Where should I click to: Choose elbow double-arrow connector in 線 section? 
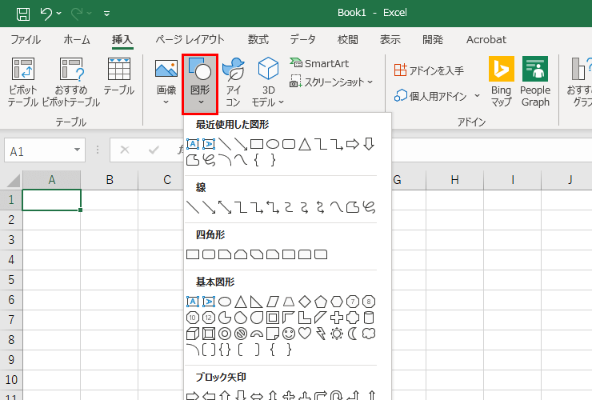(x=273, y=207)
